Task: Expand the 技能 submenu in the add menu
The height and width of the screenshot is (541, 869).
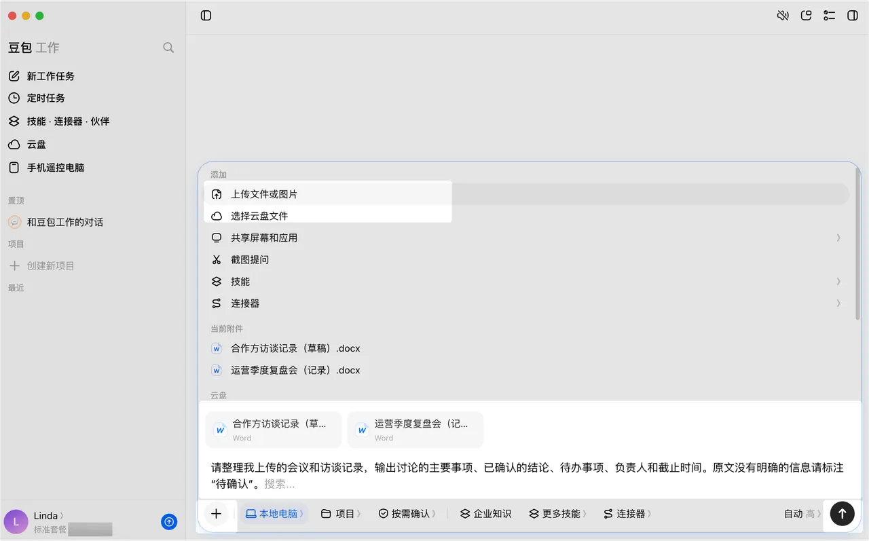Action: coord(526,281)
